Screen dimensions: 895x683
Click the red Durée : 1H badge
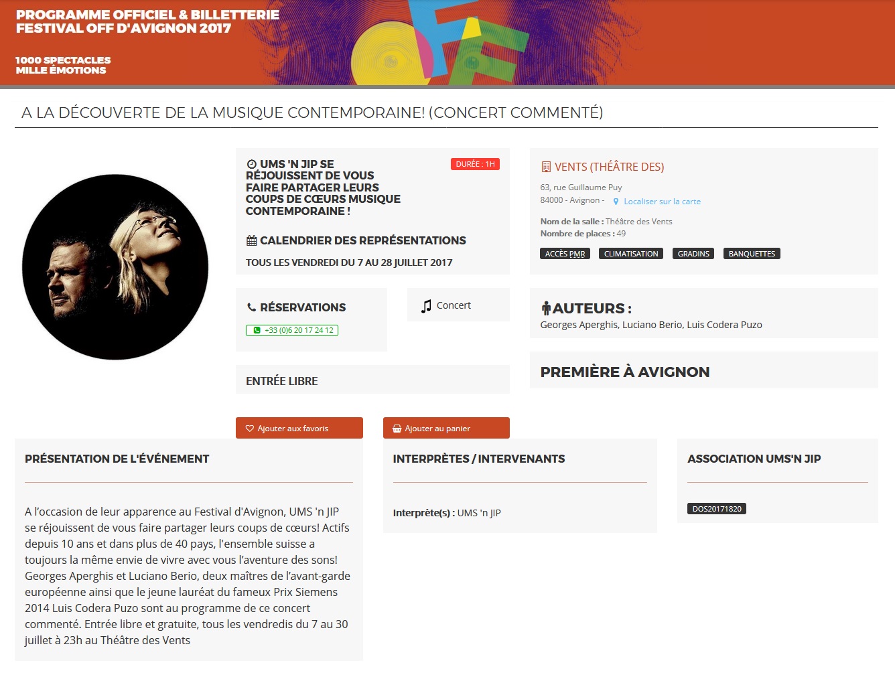[475, 164]
